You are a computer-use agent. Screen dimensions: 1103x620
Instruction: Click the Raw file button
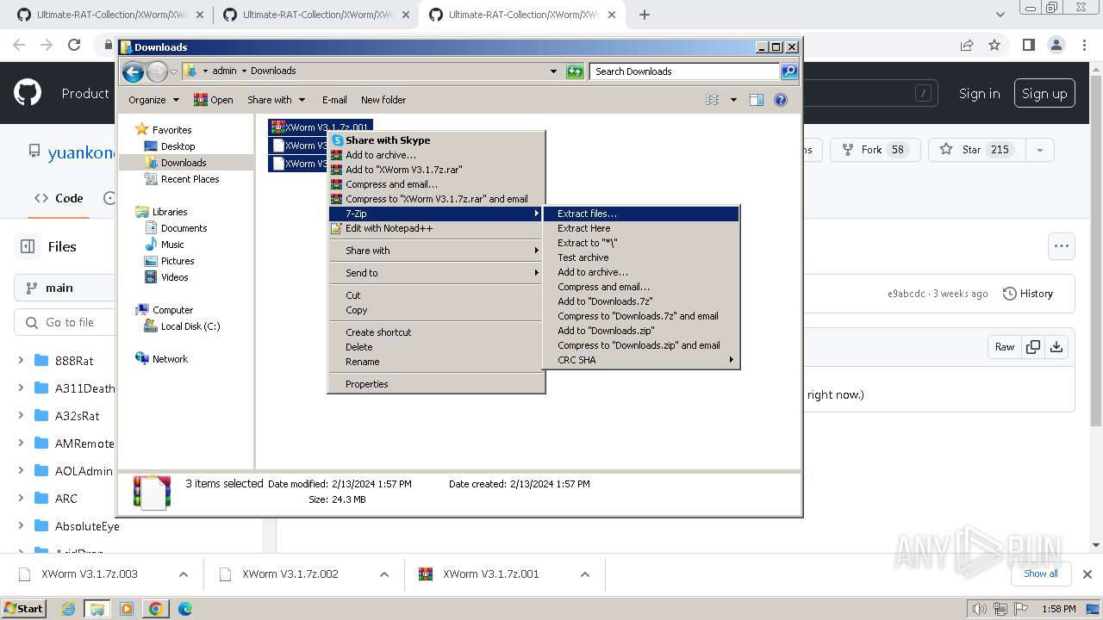point(1005,347)
